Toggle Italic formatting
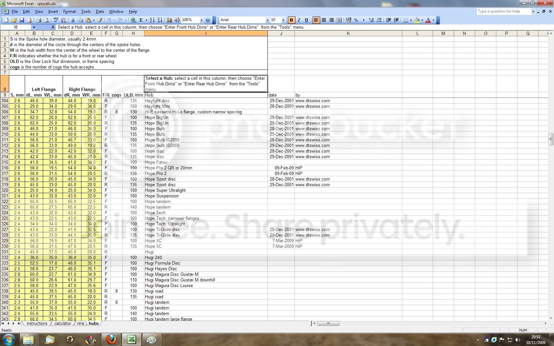 pos(299,20)
